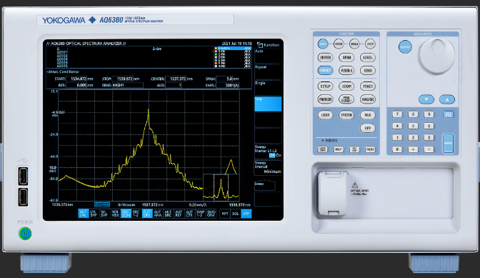Tap the APP panel key
The height and width of the screenshot is (278, 480).
click(x=368, y=128)
